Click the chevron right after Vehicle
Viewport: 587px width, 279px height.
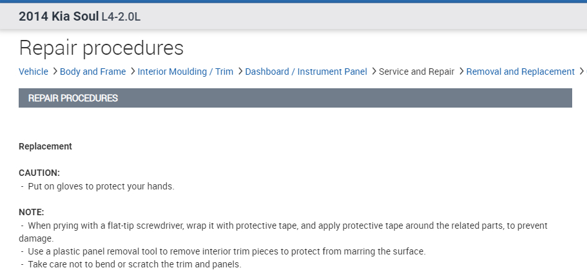[55, 72]
